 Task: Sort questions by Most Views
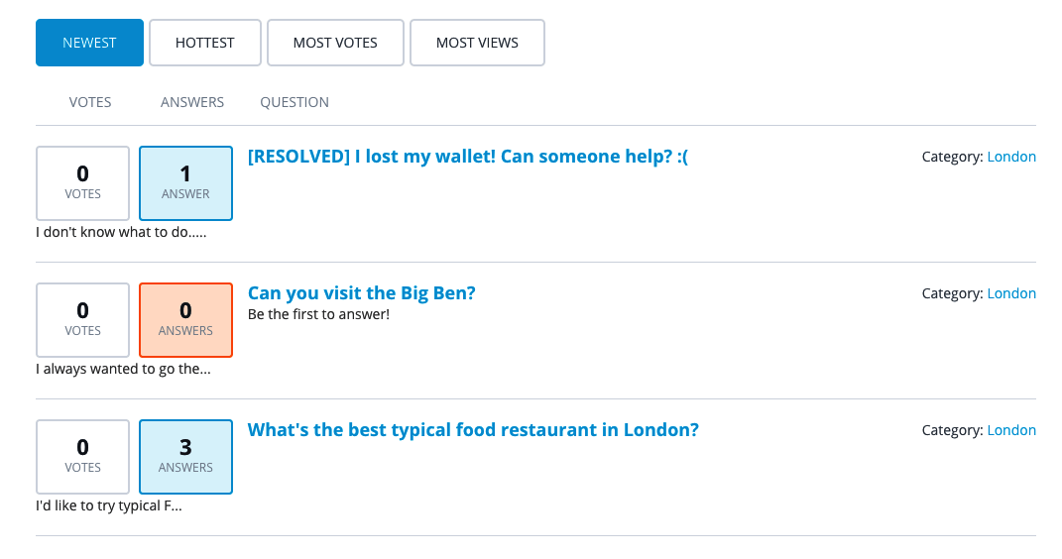pyautogui.click(x=477, y=43)
